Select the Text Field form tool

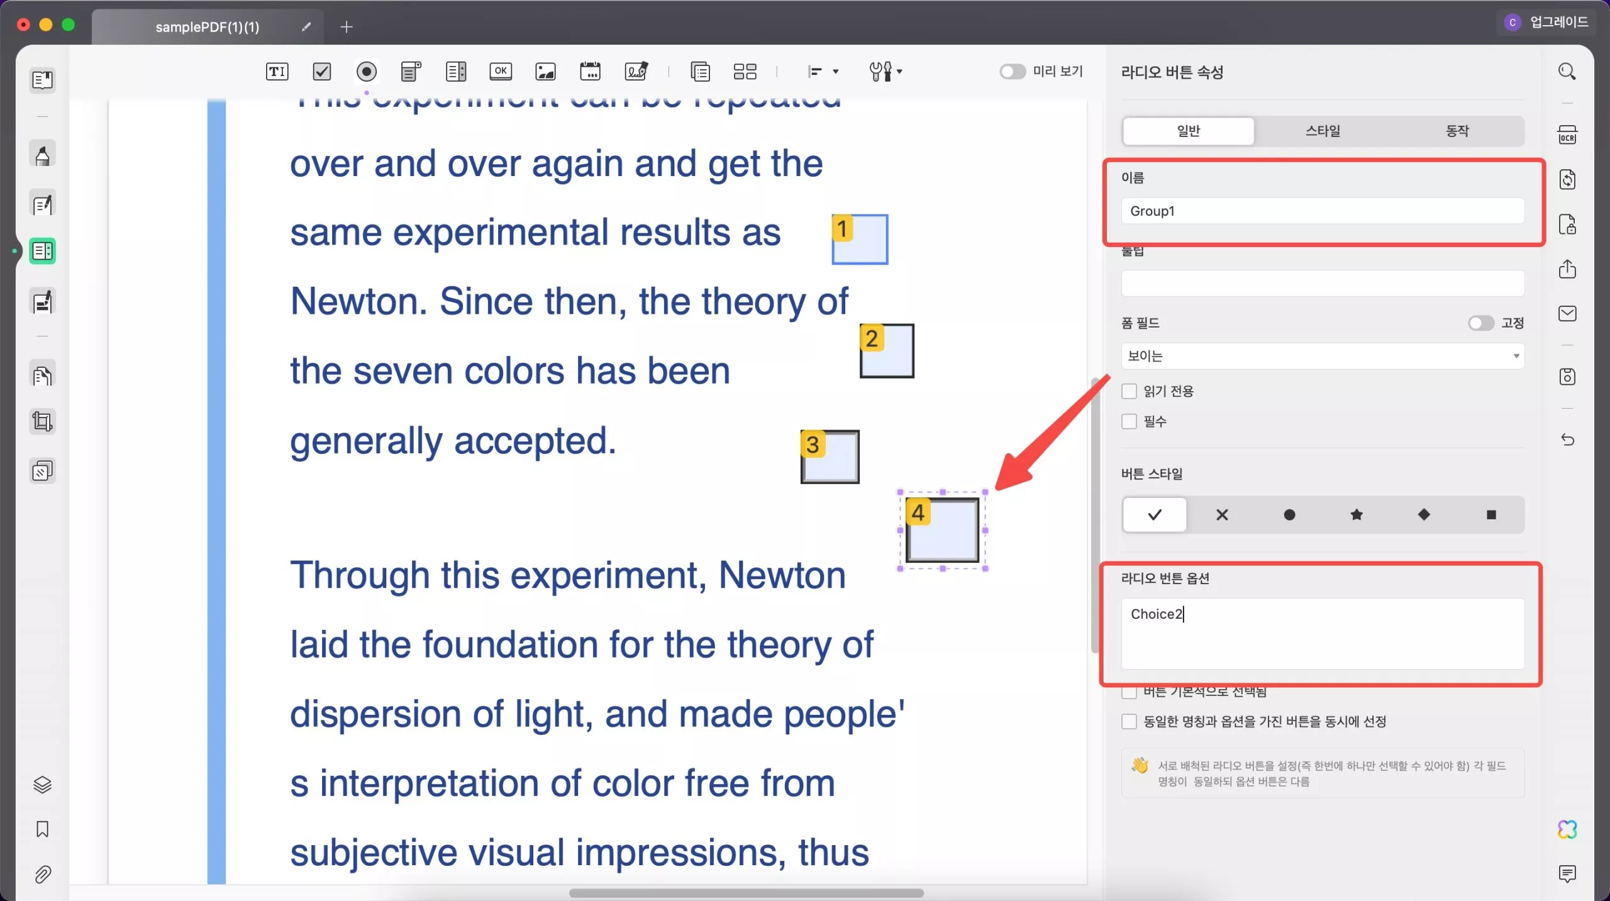277,72
